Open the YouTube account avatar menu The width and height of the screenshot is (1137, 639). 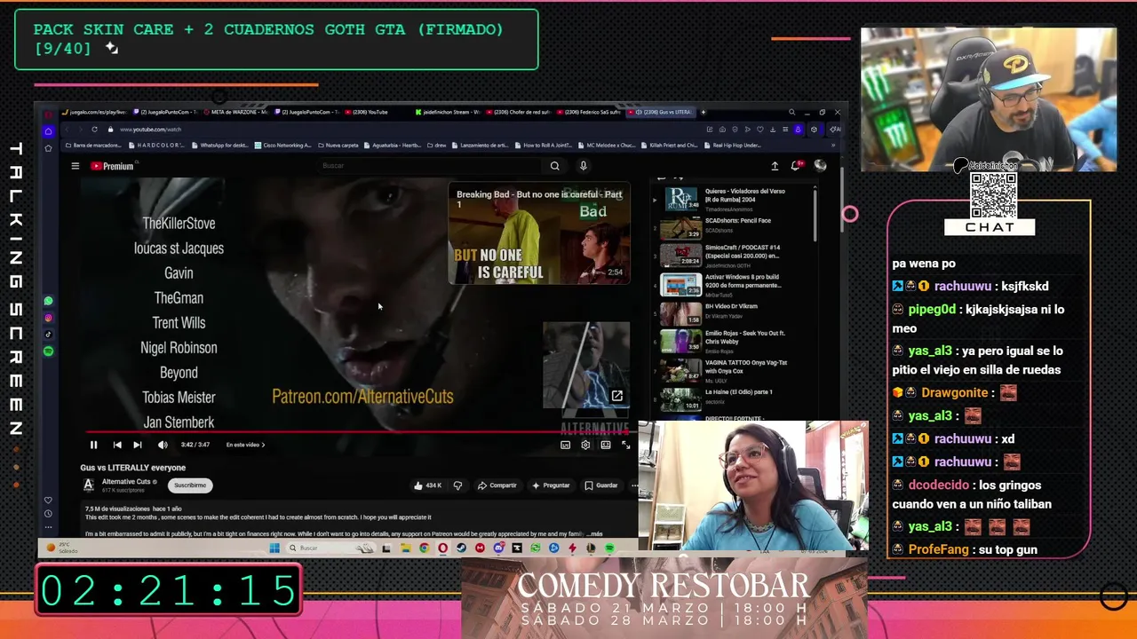pyautogui.click(x=820, y=165)
